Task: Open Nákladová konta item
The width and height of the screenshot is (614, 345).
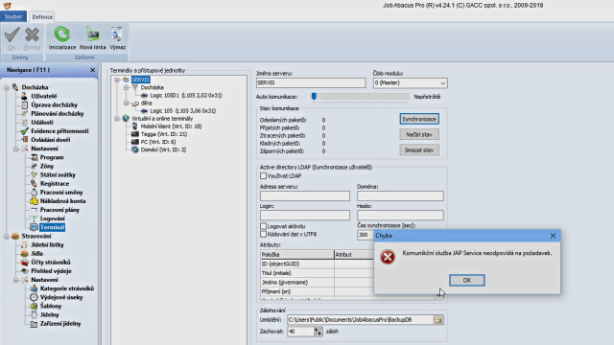Action: [x=62, y=201]
